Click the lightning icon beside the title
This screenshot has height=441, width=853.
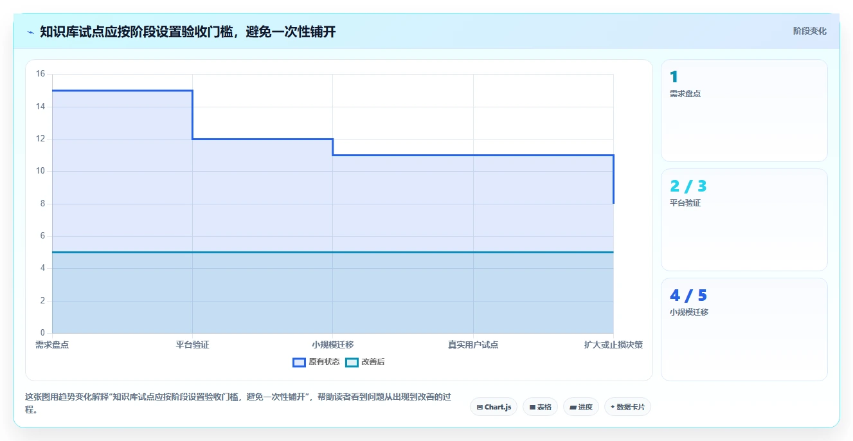pyautogui.click(x=30, y=32)
